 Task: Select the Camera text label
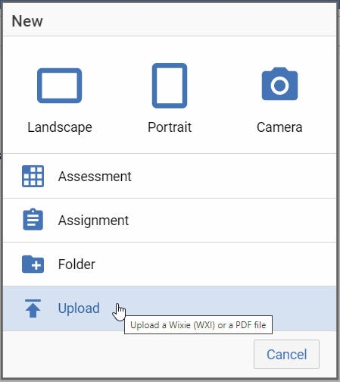click(x=279, y=127)
